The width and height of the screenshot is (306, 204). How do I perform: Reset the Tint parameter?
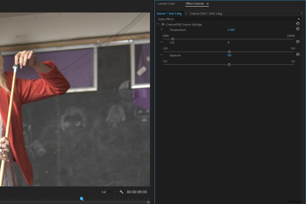pyautogui.click(x=298, y=42)
